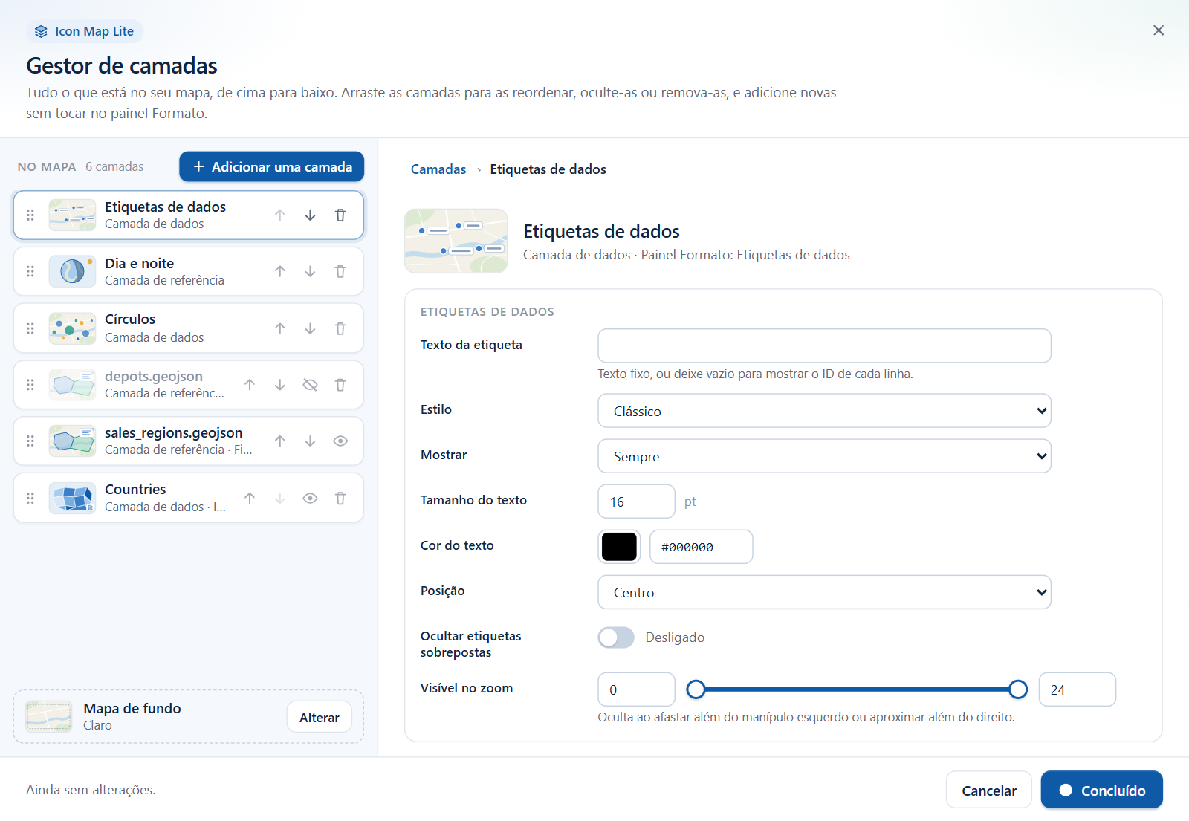Open the Estilo dropdown
Image resolution: width=1189 pixels, height=821 pixels.
pyautogui.click(x=824, y=411)
